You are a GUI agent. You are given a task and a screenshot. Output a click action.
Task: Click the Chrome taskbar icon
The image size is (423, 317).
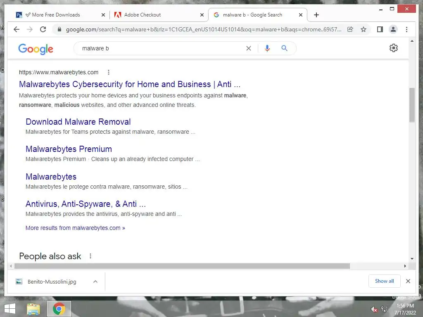click(59, 309)
